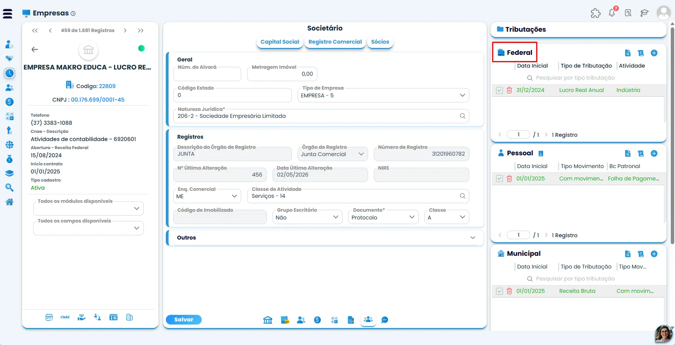Add a new Federal taxation record
This screenshot has width=675, height=345.
coord(654,53)
